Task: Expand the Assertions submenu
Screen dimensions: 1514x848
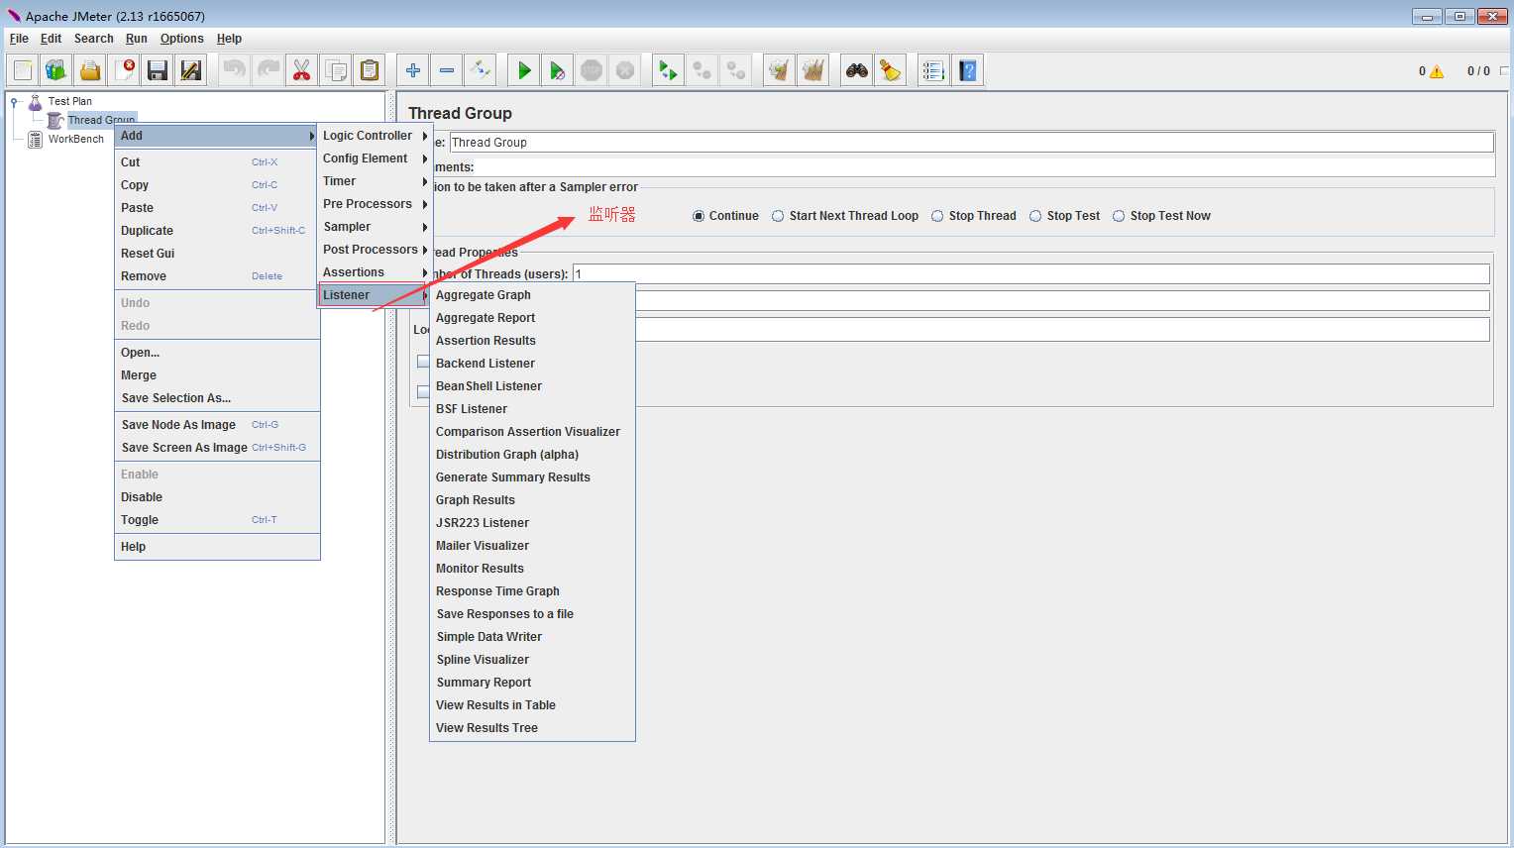Action: (x=375, y=272)
